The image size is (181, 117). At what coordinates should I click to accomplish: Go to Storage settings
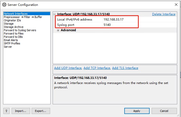coord(9,24)
